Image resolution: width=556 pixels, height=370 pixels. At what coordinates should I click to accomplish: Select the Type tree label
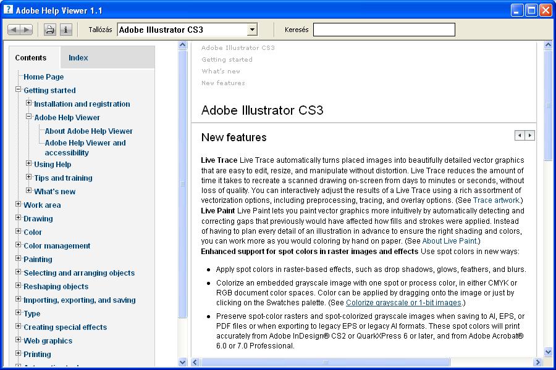pyautogui.click(x=32, y=314)
